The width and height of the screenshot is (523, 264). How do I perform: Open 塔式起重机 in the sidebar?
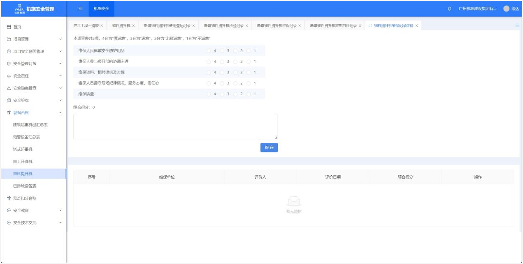click(23, 149)
